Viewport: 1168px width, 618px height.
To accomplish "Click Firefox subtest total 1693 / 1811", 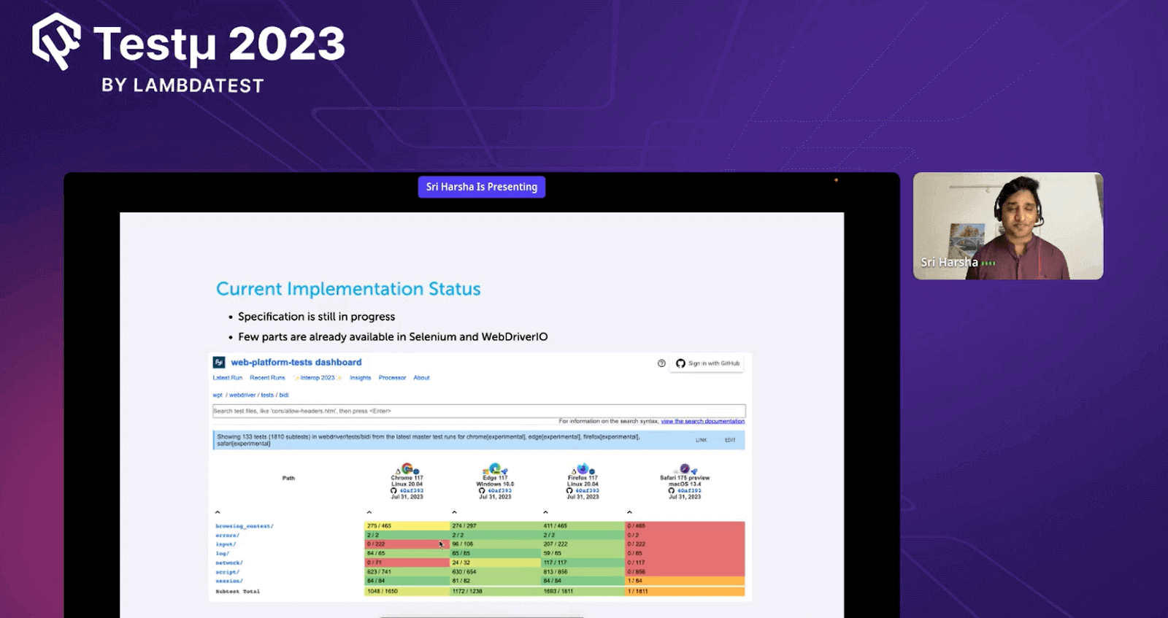I will (x=583, y=591).
